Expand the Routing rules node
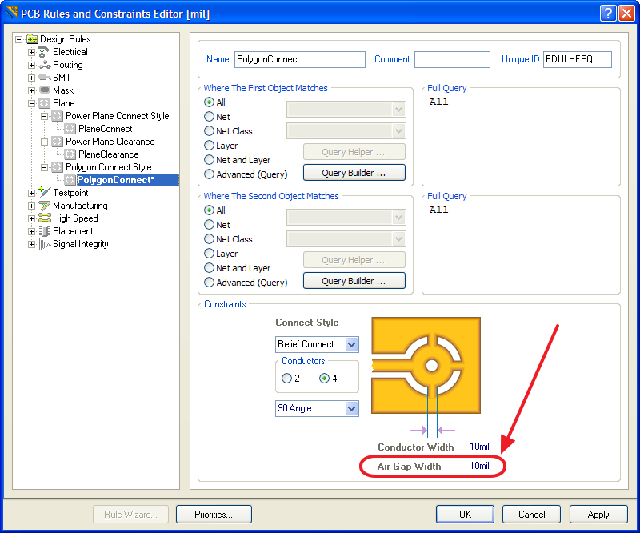The width and height of the screenshot is (640, 533). click(x=31, y=65)
